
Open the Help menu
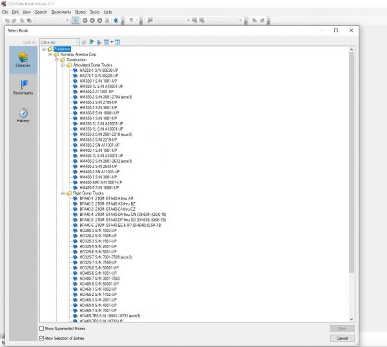(x=108, y=12)
